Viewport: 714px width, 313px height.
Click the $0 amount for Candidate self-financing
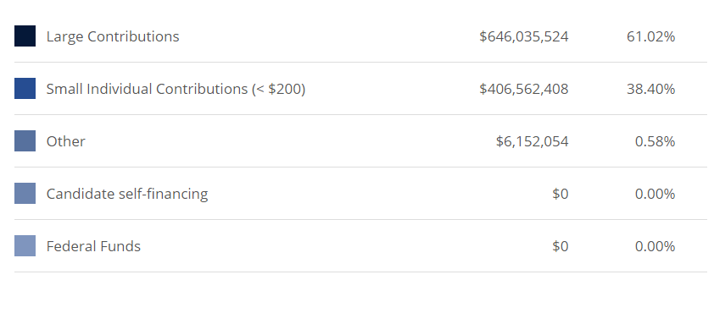560,194
